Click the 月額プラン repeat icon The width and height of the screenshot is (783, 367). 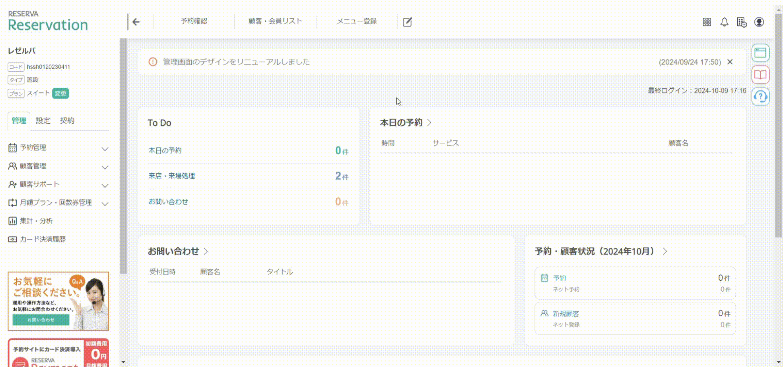point(12,203)
